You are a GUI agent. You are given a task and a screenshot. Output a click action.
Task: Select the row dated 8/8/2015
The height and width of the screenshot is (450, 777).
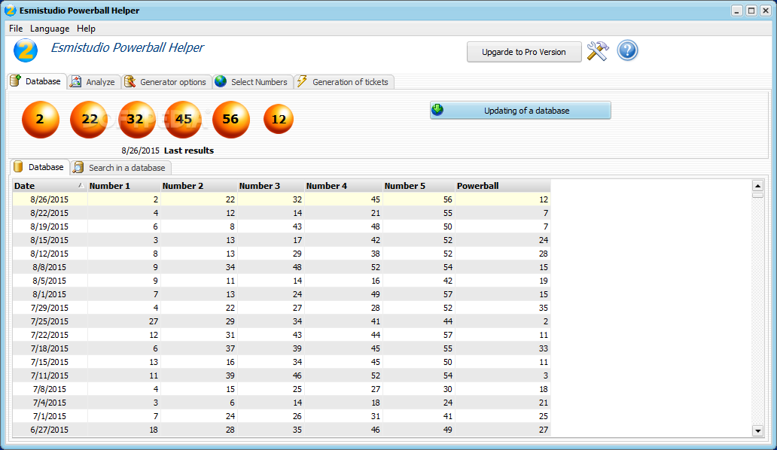(282, 267)
